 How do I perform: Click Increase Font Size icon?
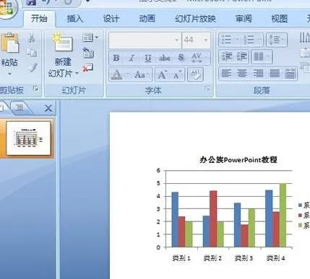pyautogui.click(x=163, y=75)
